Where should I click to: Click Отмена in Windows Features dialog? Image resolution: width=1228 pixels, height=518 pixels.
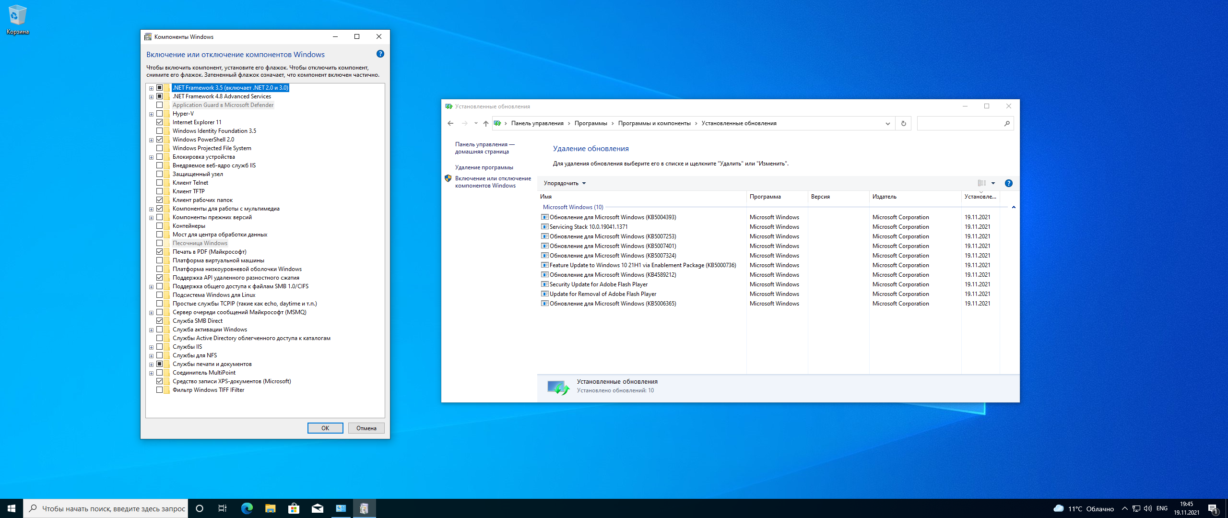[x=366, y=428]
